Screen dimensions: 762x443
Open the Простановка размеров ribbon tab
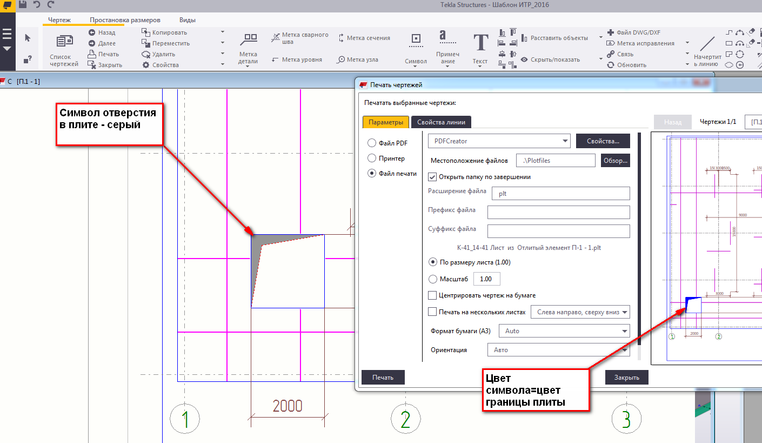pyautogui.click(x=125, y=20)
